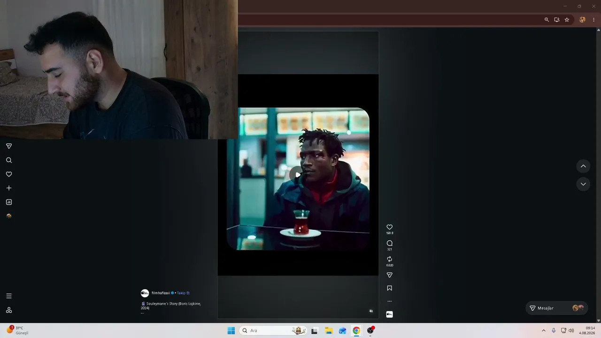Open File Explorer from the taskbar

coord(329,330)
